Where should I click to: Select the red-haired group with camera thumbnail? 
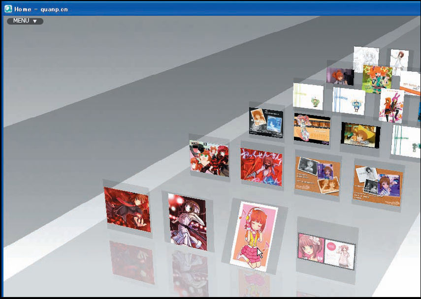pos(209,158)
